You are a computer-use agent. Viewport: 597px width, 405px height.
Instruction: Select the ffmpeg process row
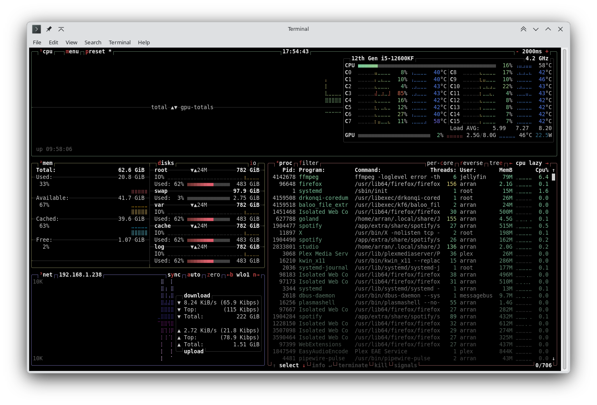[411, 177]
